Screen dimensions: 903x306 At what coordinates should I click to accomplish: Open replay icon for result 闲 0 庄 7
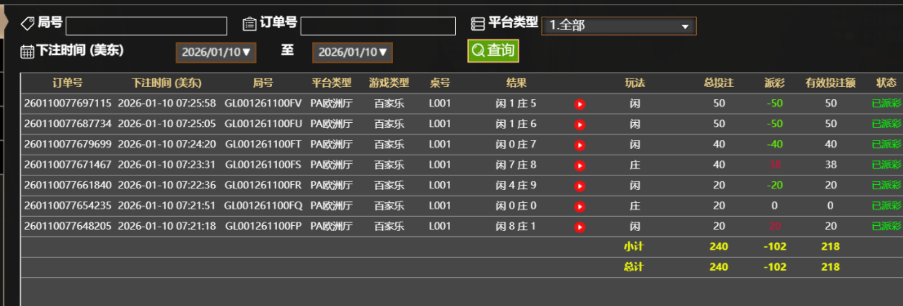coord(579,145)
